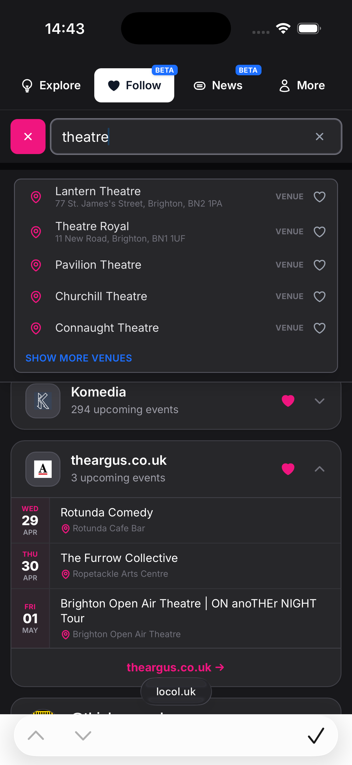Viewport: 352px width, 765px height.
Task: Visit the theargus.co.uk link
Action: [x=175, y=667]
